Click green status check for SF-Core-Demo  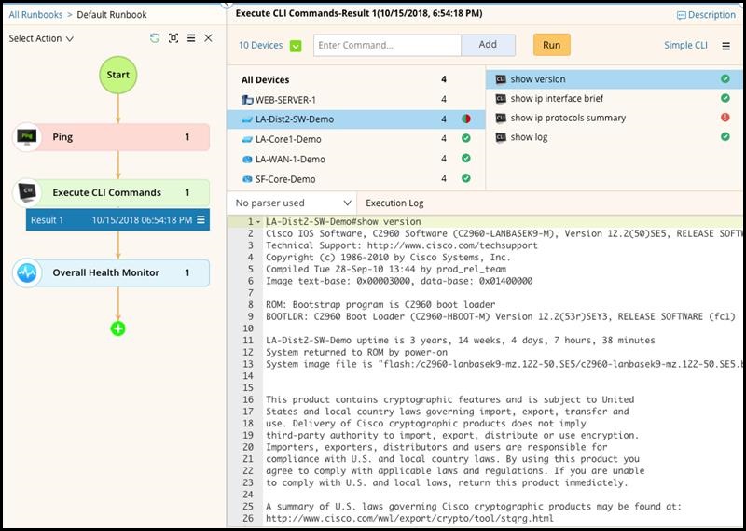pos(466,178)
